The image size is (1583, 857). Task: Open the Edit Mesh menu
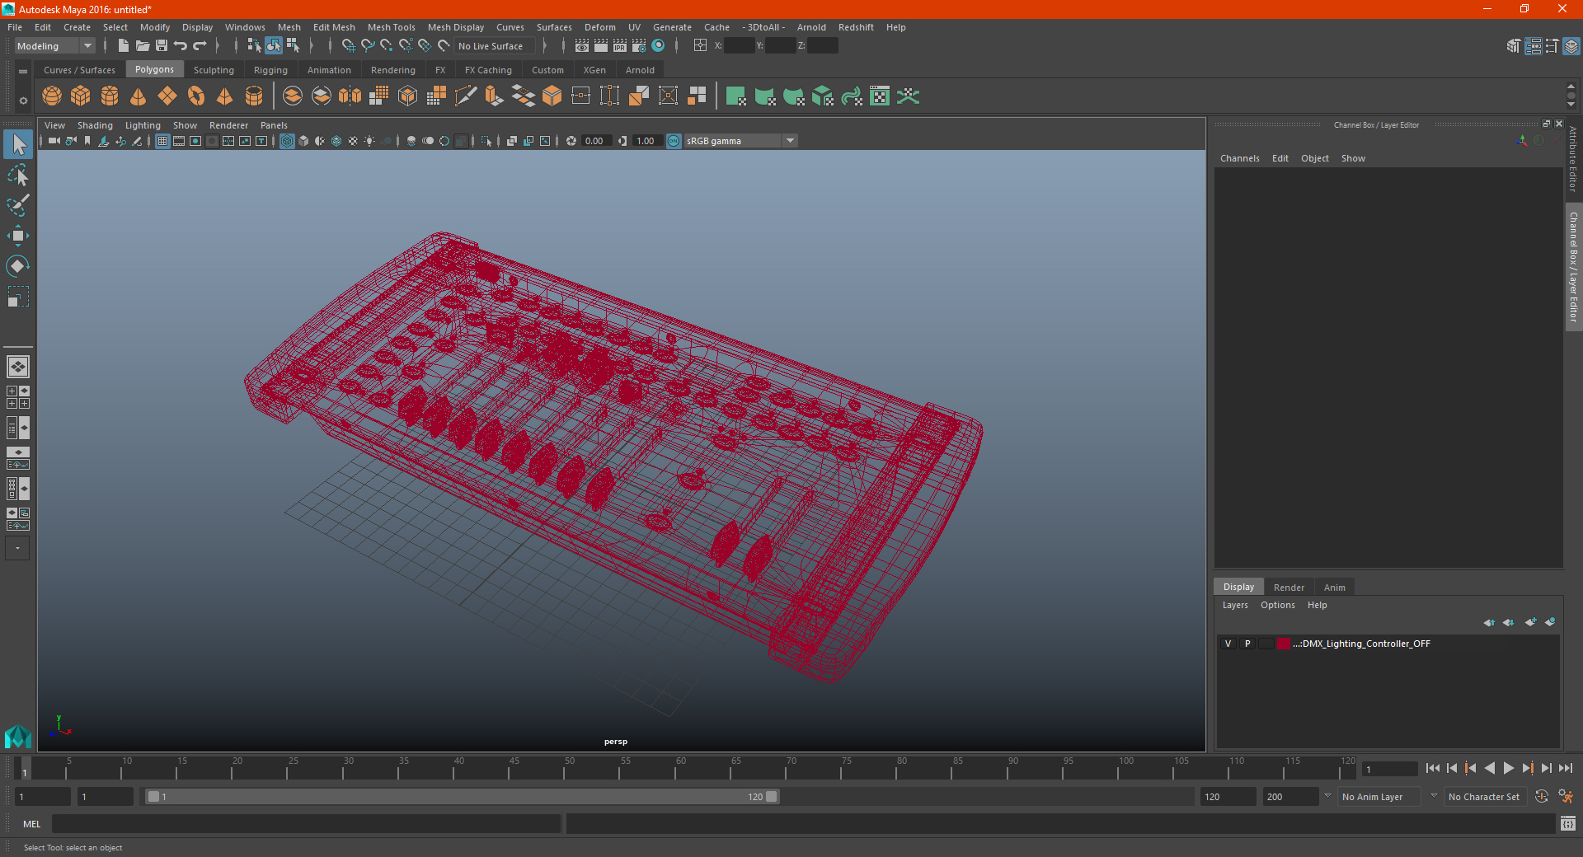[x=334, y=27]
